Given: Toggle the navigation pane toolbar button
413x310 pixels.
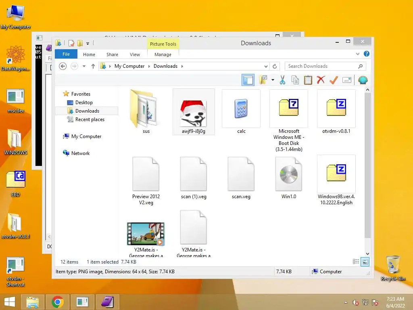Looking at the screenshot, I should pos(248,80).
